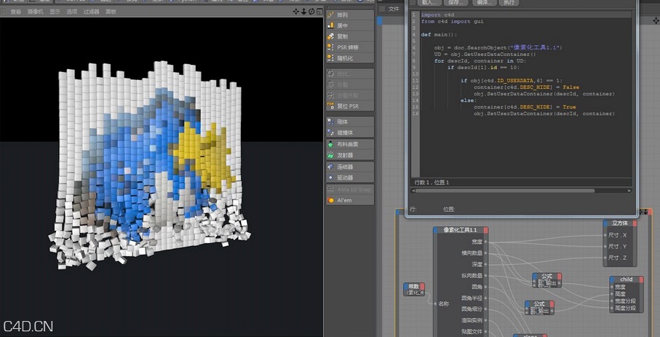The image size is (660, 337).
Task: Click the 执行 execute button
Action: click(x=509, y=2)
